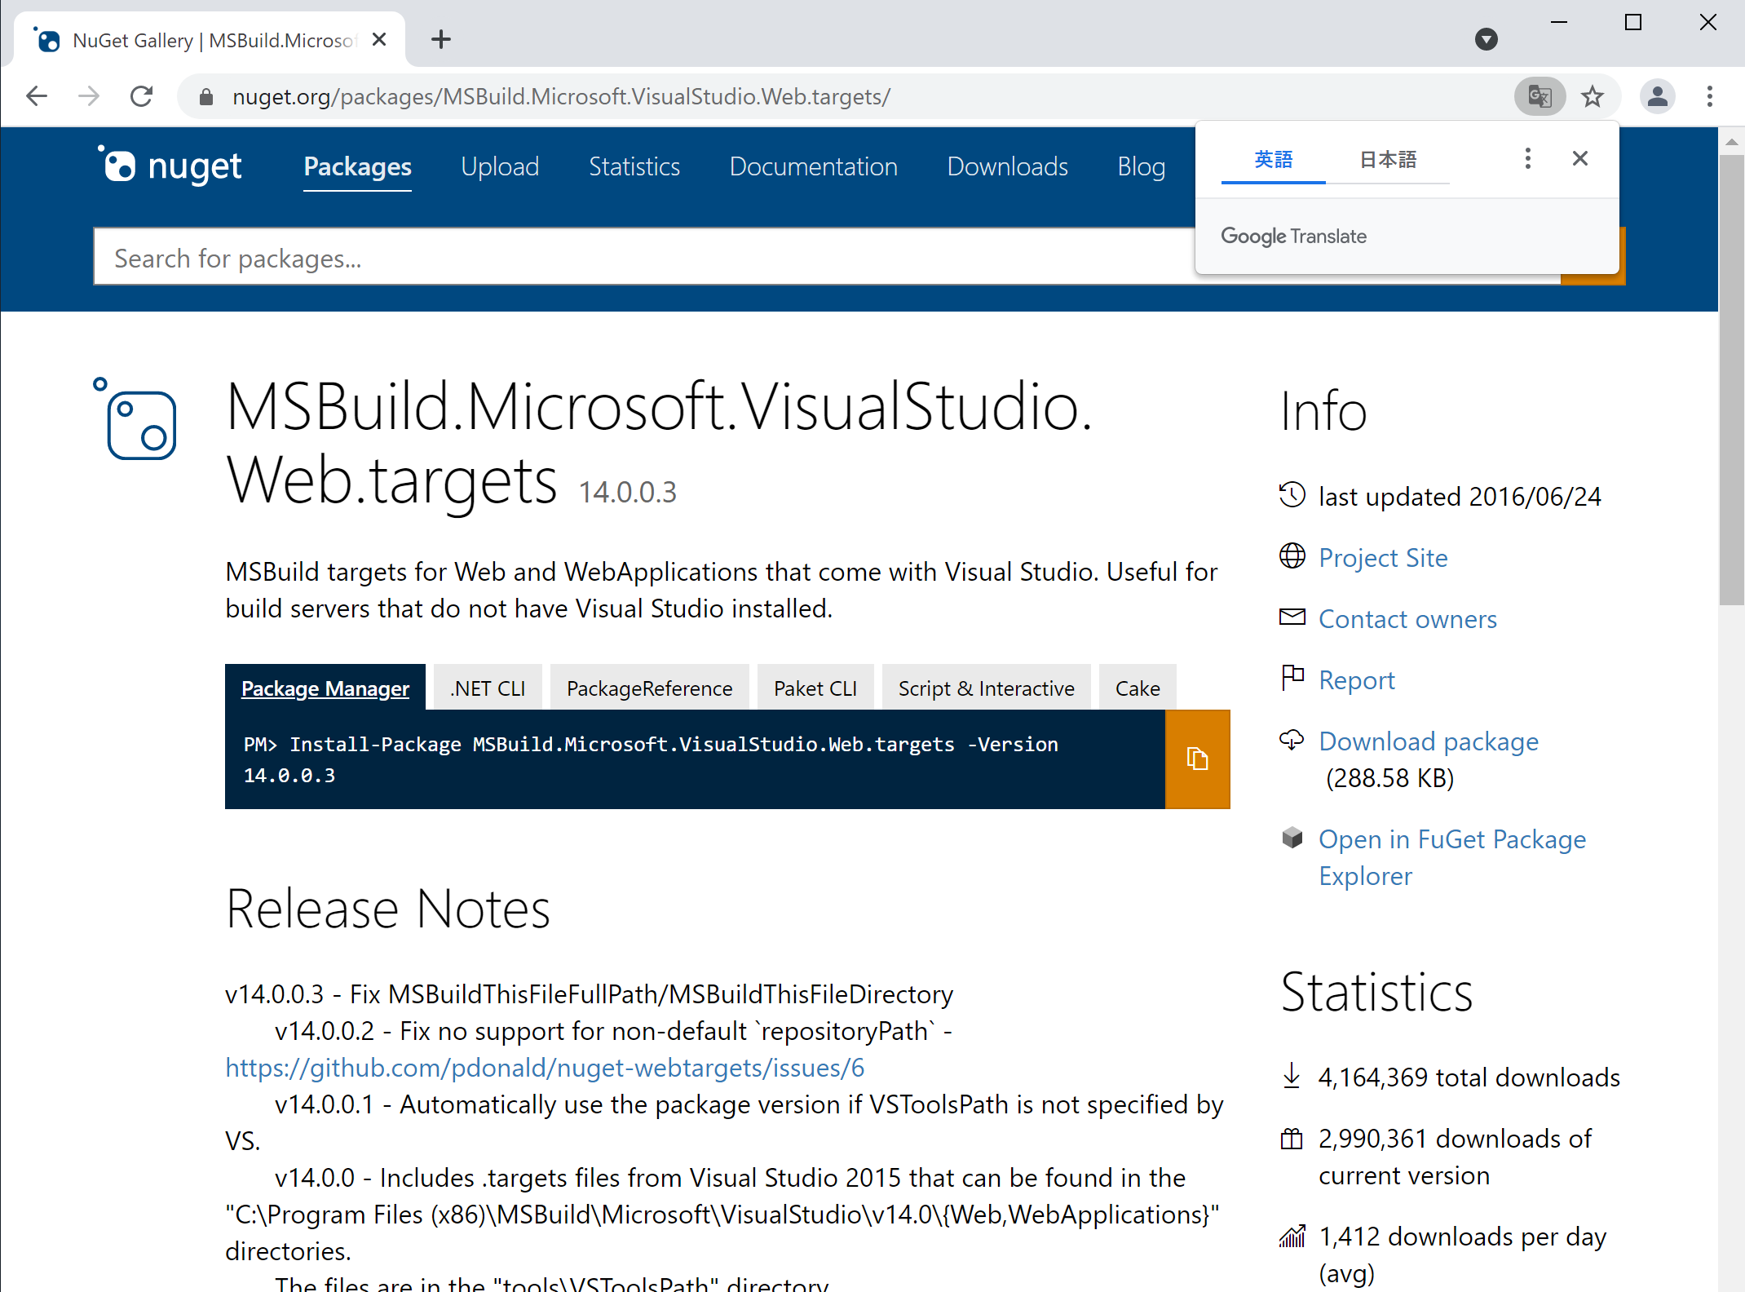This screenshot has height=1292, width=1745.
Task: Click the total downloads arrow icon
Action: tap(1292, 1076)
